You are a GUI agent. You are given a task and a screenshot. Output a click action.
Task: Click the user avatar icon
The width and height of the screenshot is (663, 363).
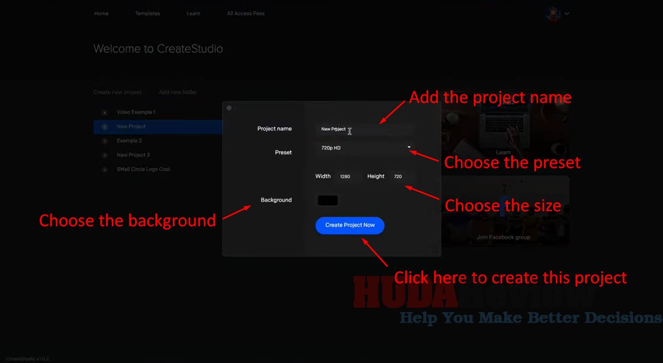pos(553,13)
